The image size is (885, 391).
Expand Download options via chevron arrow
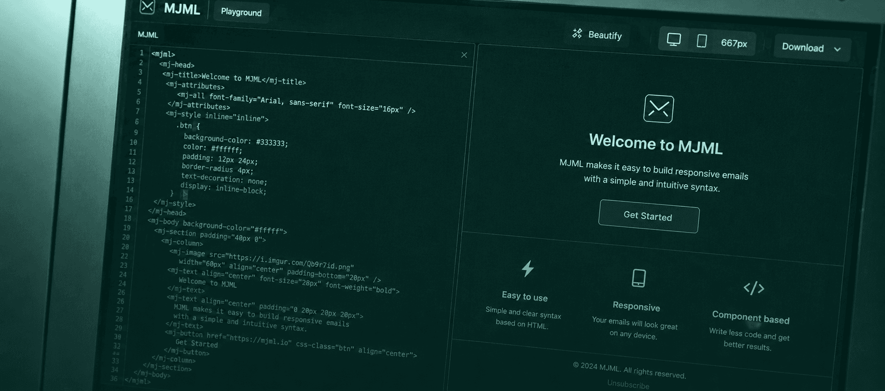click(838, 49)
